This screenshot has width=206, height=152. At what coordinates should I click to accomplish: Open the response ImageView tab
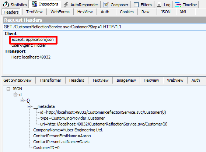point(126,80)
